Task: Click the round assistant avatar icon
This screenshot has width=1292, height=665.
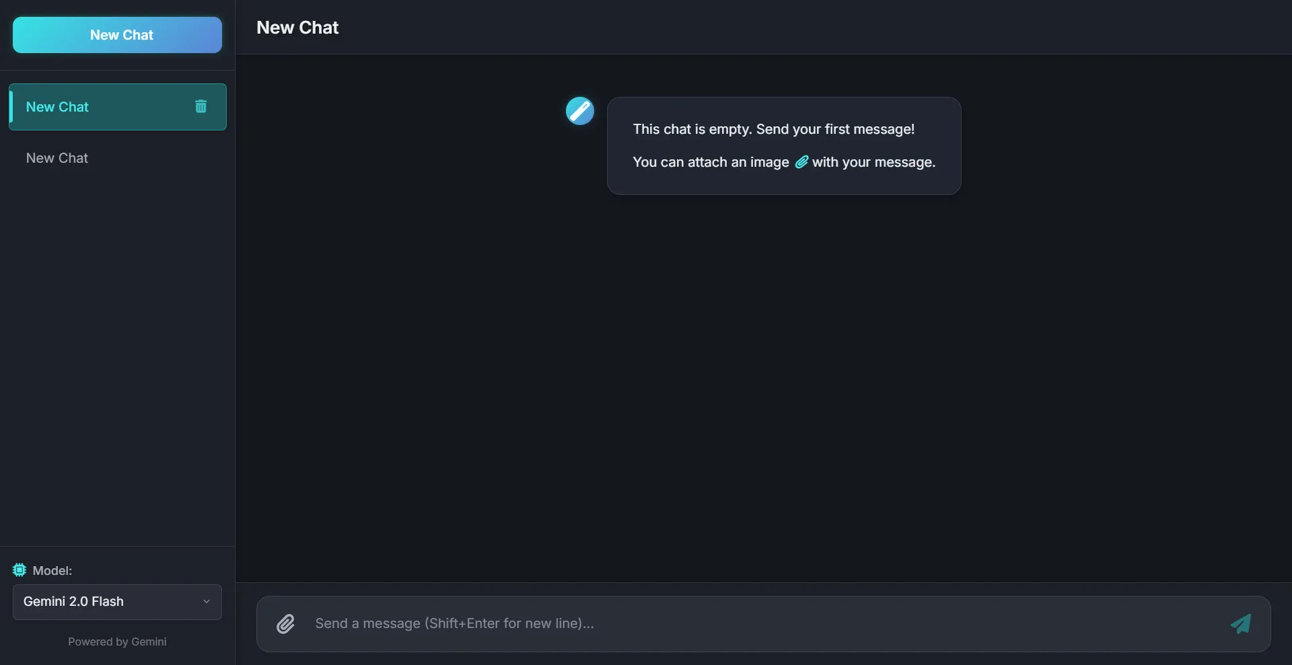Action: click(x=579, y=111)
